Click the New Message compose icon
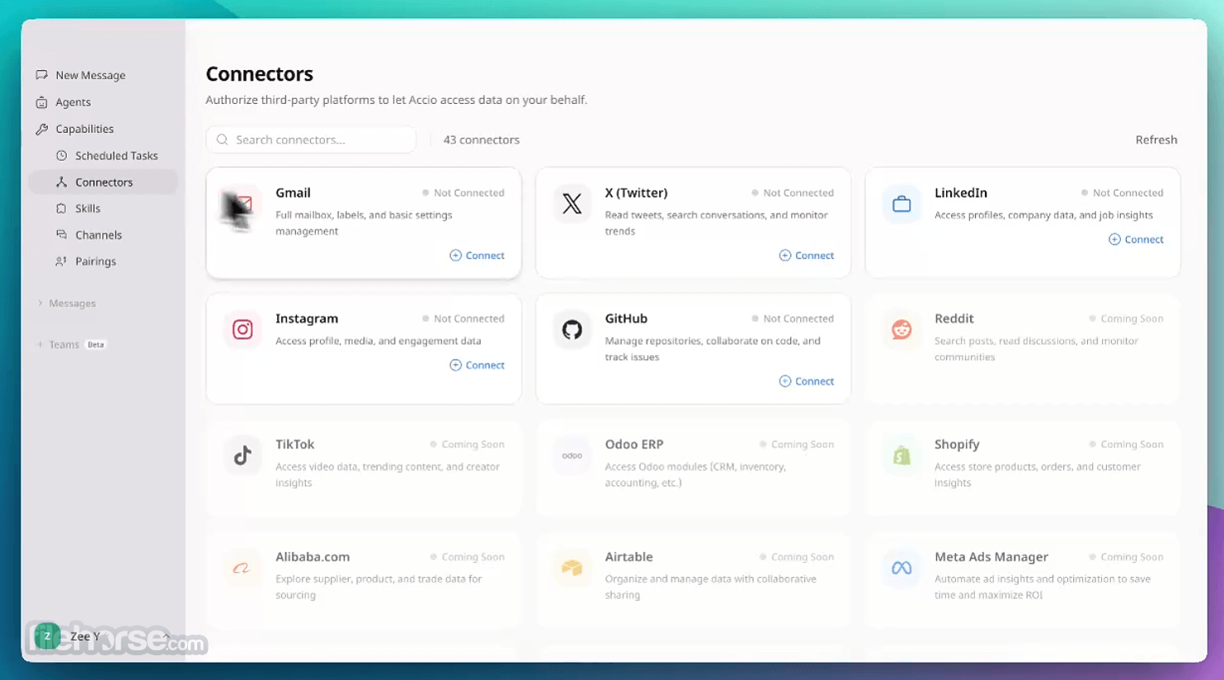 (x=42, y=75)
